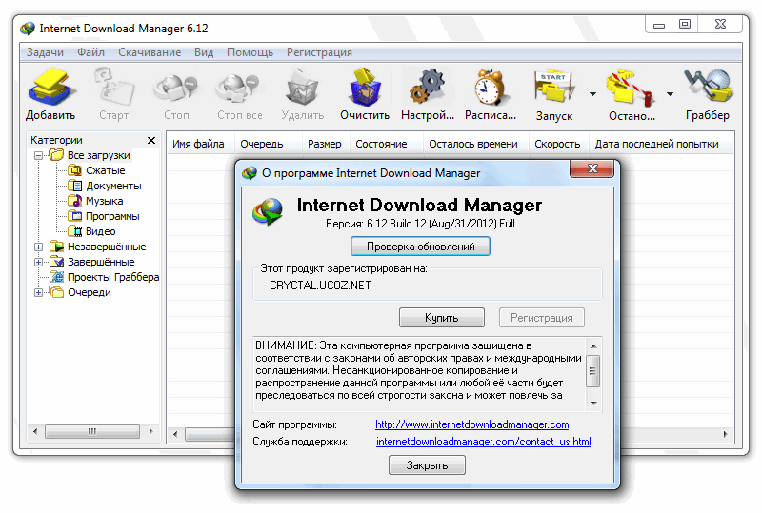762x513 pixels.
Task: Open the internetdownloadmanager.com site link
Action: pyautogui.click(x=471, y=424)
